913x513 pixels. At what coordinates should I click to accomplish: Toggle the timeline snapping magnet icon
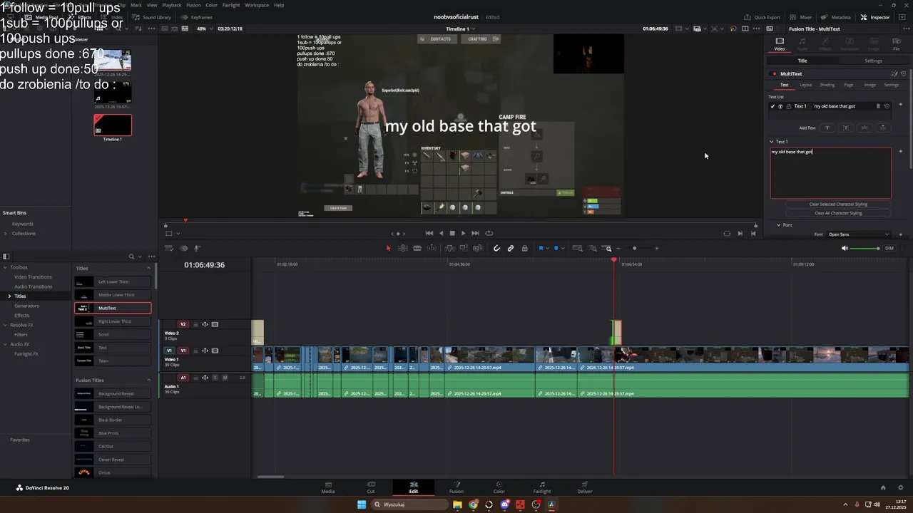point(496,248)
